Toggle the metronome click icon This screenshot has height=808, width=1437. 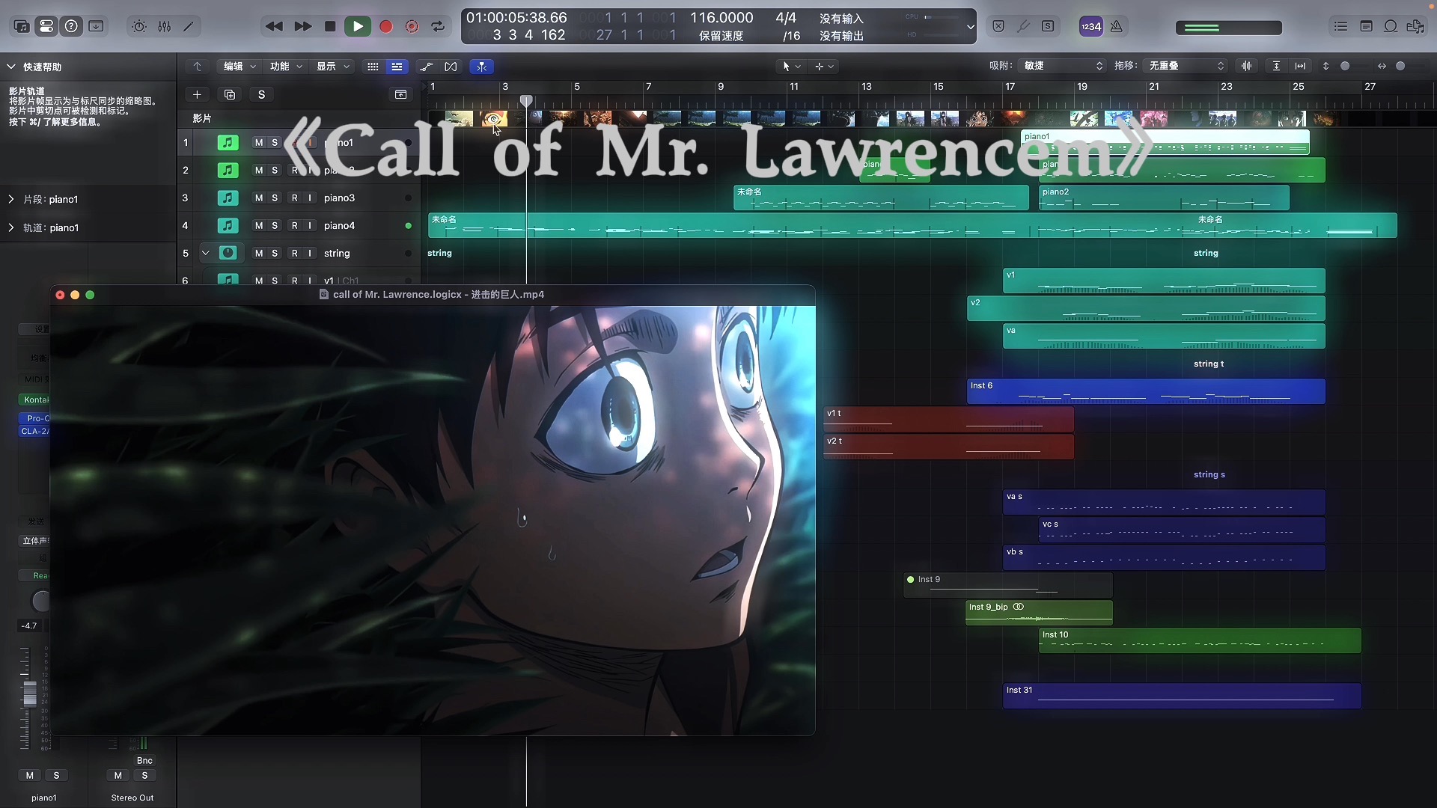click(1116, 26)
